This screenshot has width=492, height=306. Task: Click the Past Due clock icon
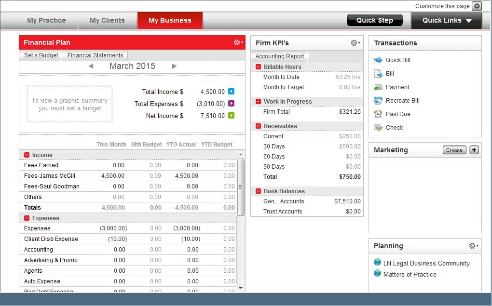point(378,114)
